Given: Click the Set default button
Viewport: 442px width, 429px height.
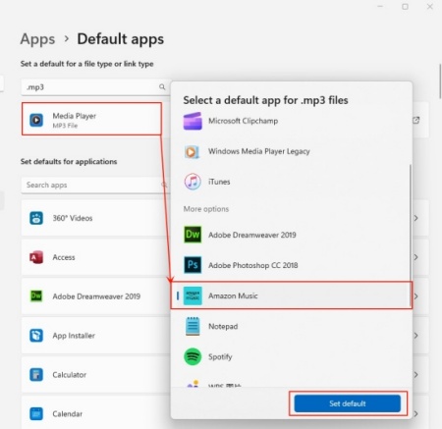Looking at the screenshot, I should tap(348, 403).
